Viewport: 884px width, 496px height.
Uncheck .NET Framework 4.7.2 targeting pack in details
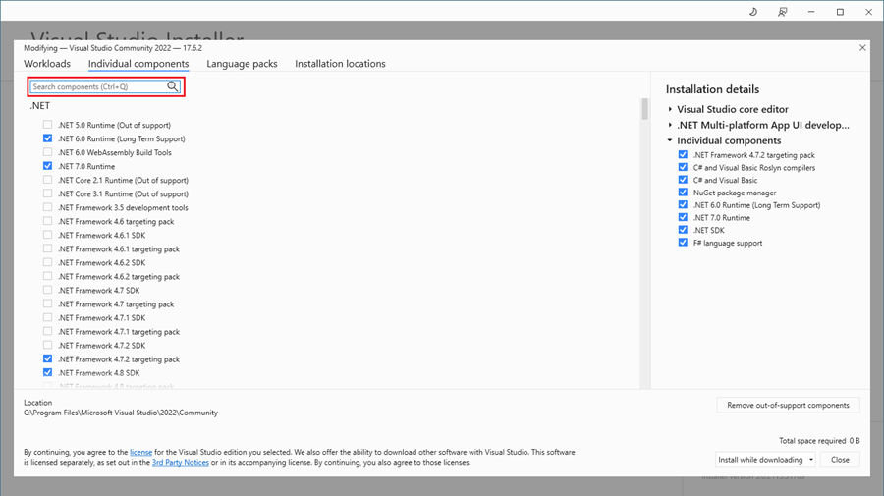pos(683,154)
